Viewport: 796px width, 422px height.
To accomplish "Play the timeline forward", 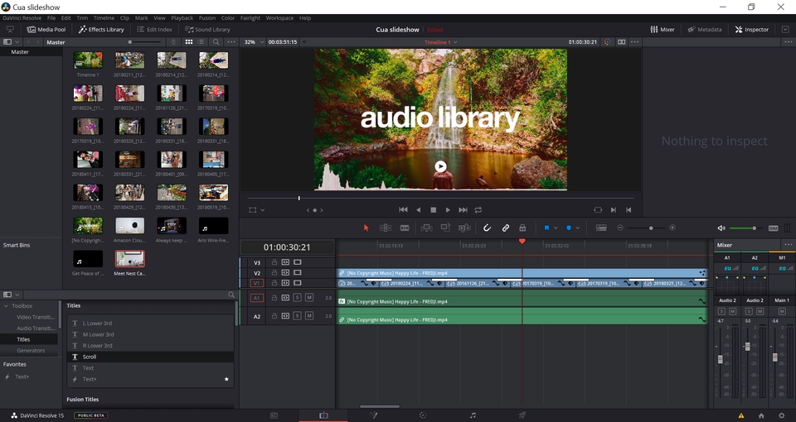I will (448, 209).
